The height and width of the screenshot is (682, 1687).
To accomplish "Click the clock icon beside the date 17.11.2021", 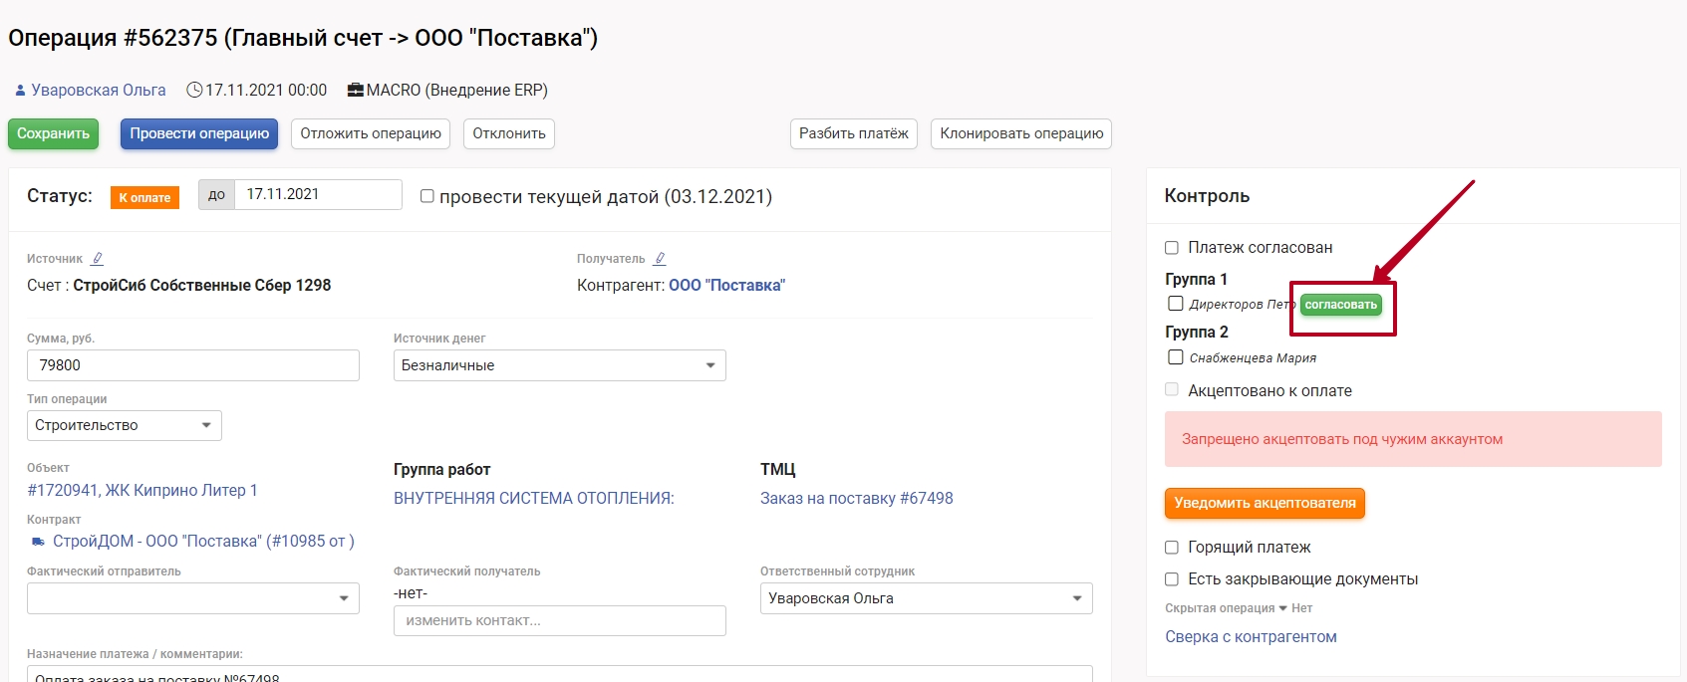I will (x=194, y=91).
